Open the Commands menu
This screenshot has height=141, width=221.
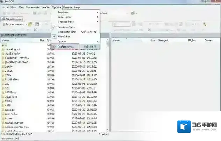coord(32,7)
